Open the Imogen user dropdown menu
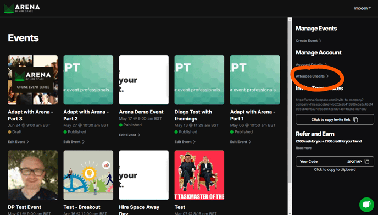The width and height of the screenshot is (378, 215). click(x=362, y=8)
